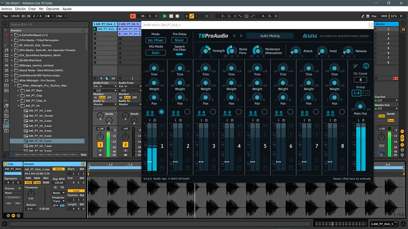The image size is (408, 229).
Task: Click the Tap tempo button
Action: tap(5, 16)
